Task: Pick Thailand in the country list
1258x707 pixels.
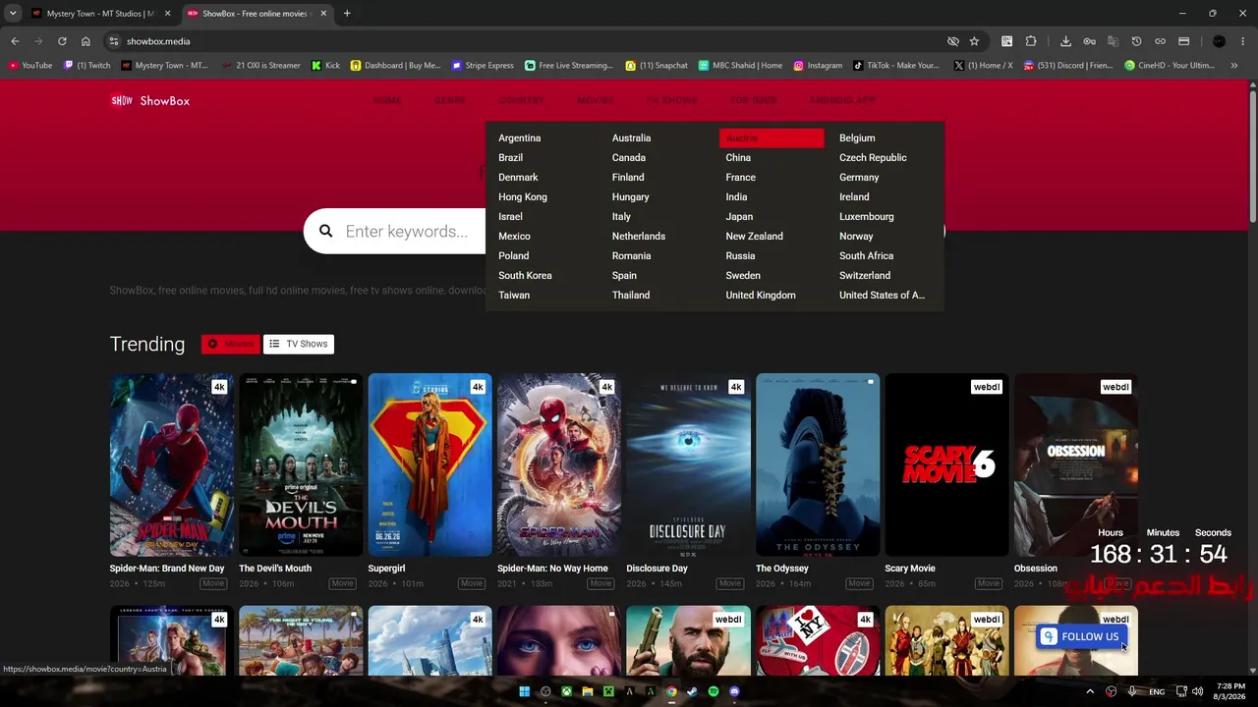Action: point(631,296)
